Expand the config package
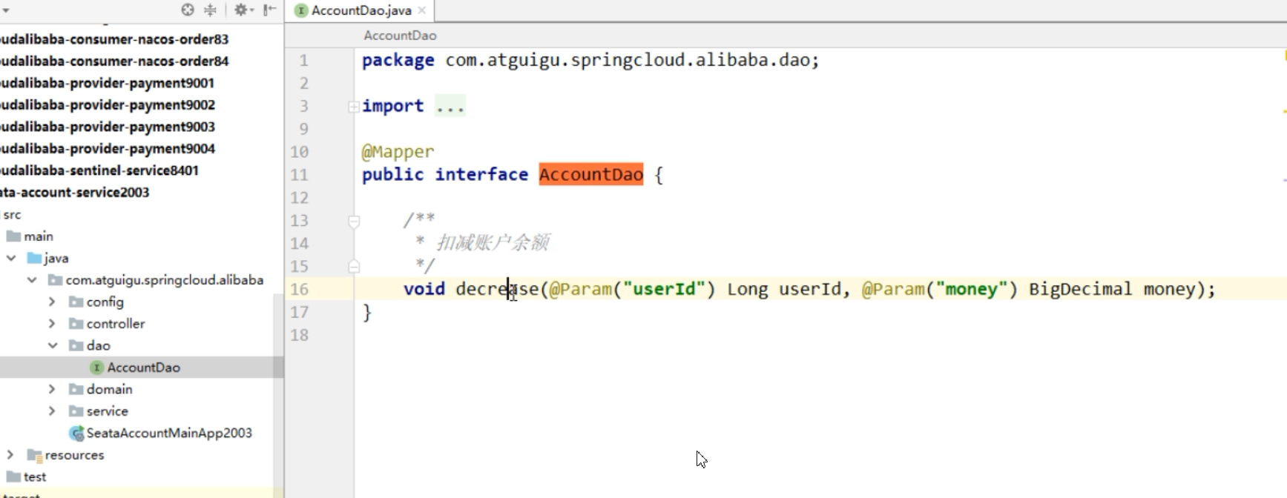The height and width of the screenshot is (498, 1287). point(52,302)
